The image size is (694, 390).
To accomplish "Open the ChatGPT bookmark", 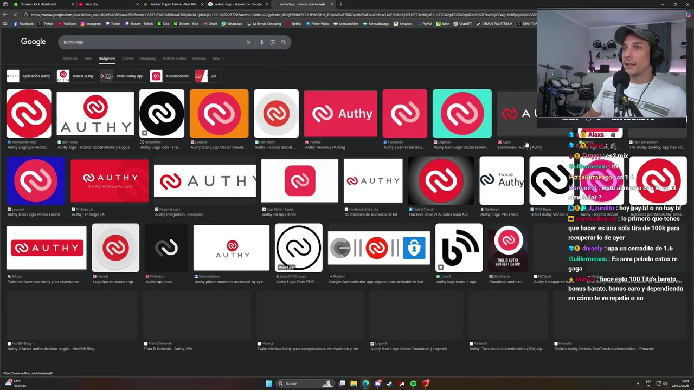I will (x=463, y=24).
